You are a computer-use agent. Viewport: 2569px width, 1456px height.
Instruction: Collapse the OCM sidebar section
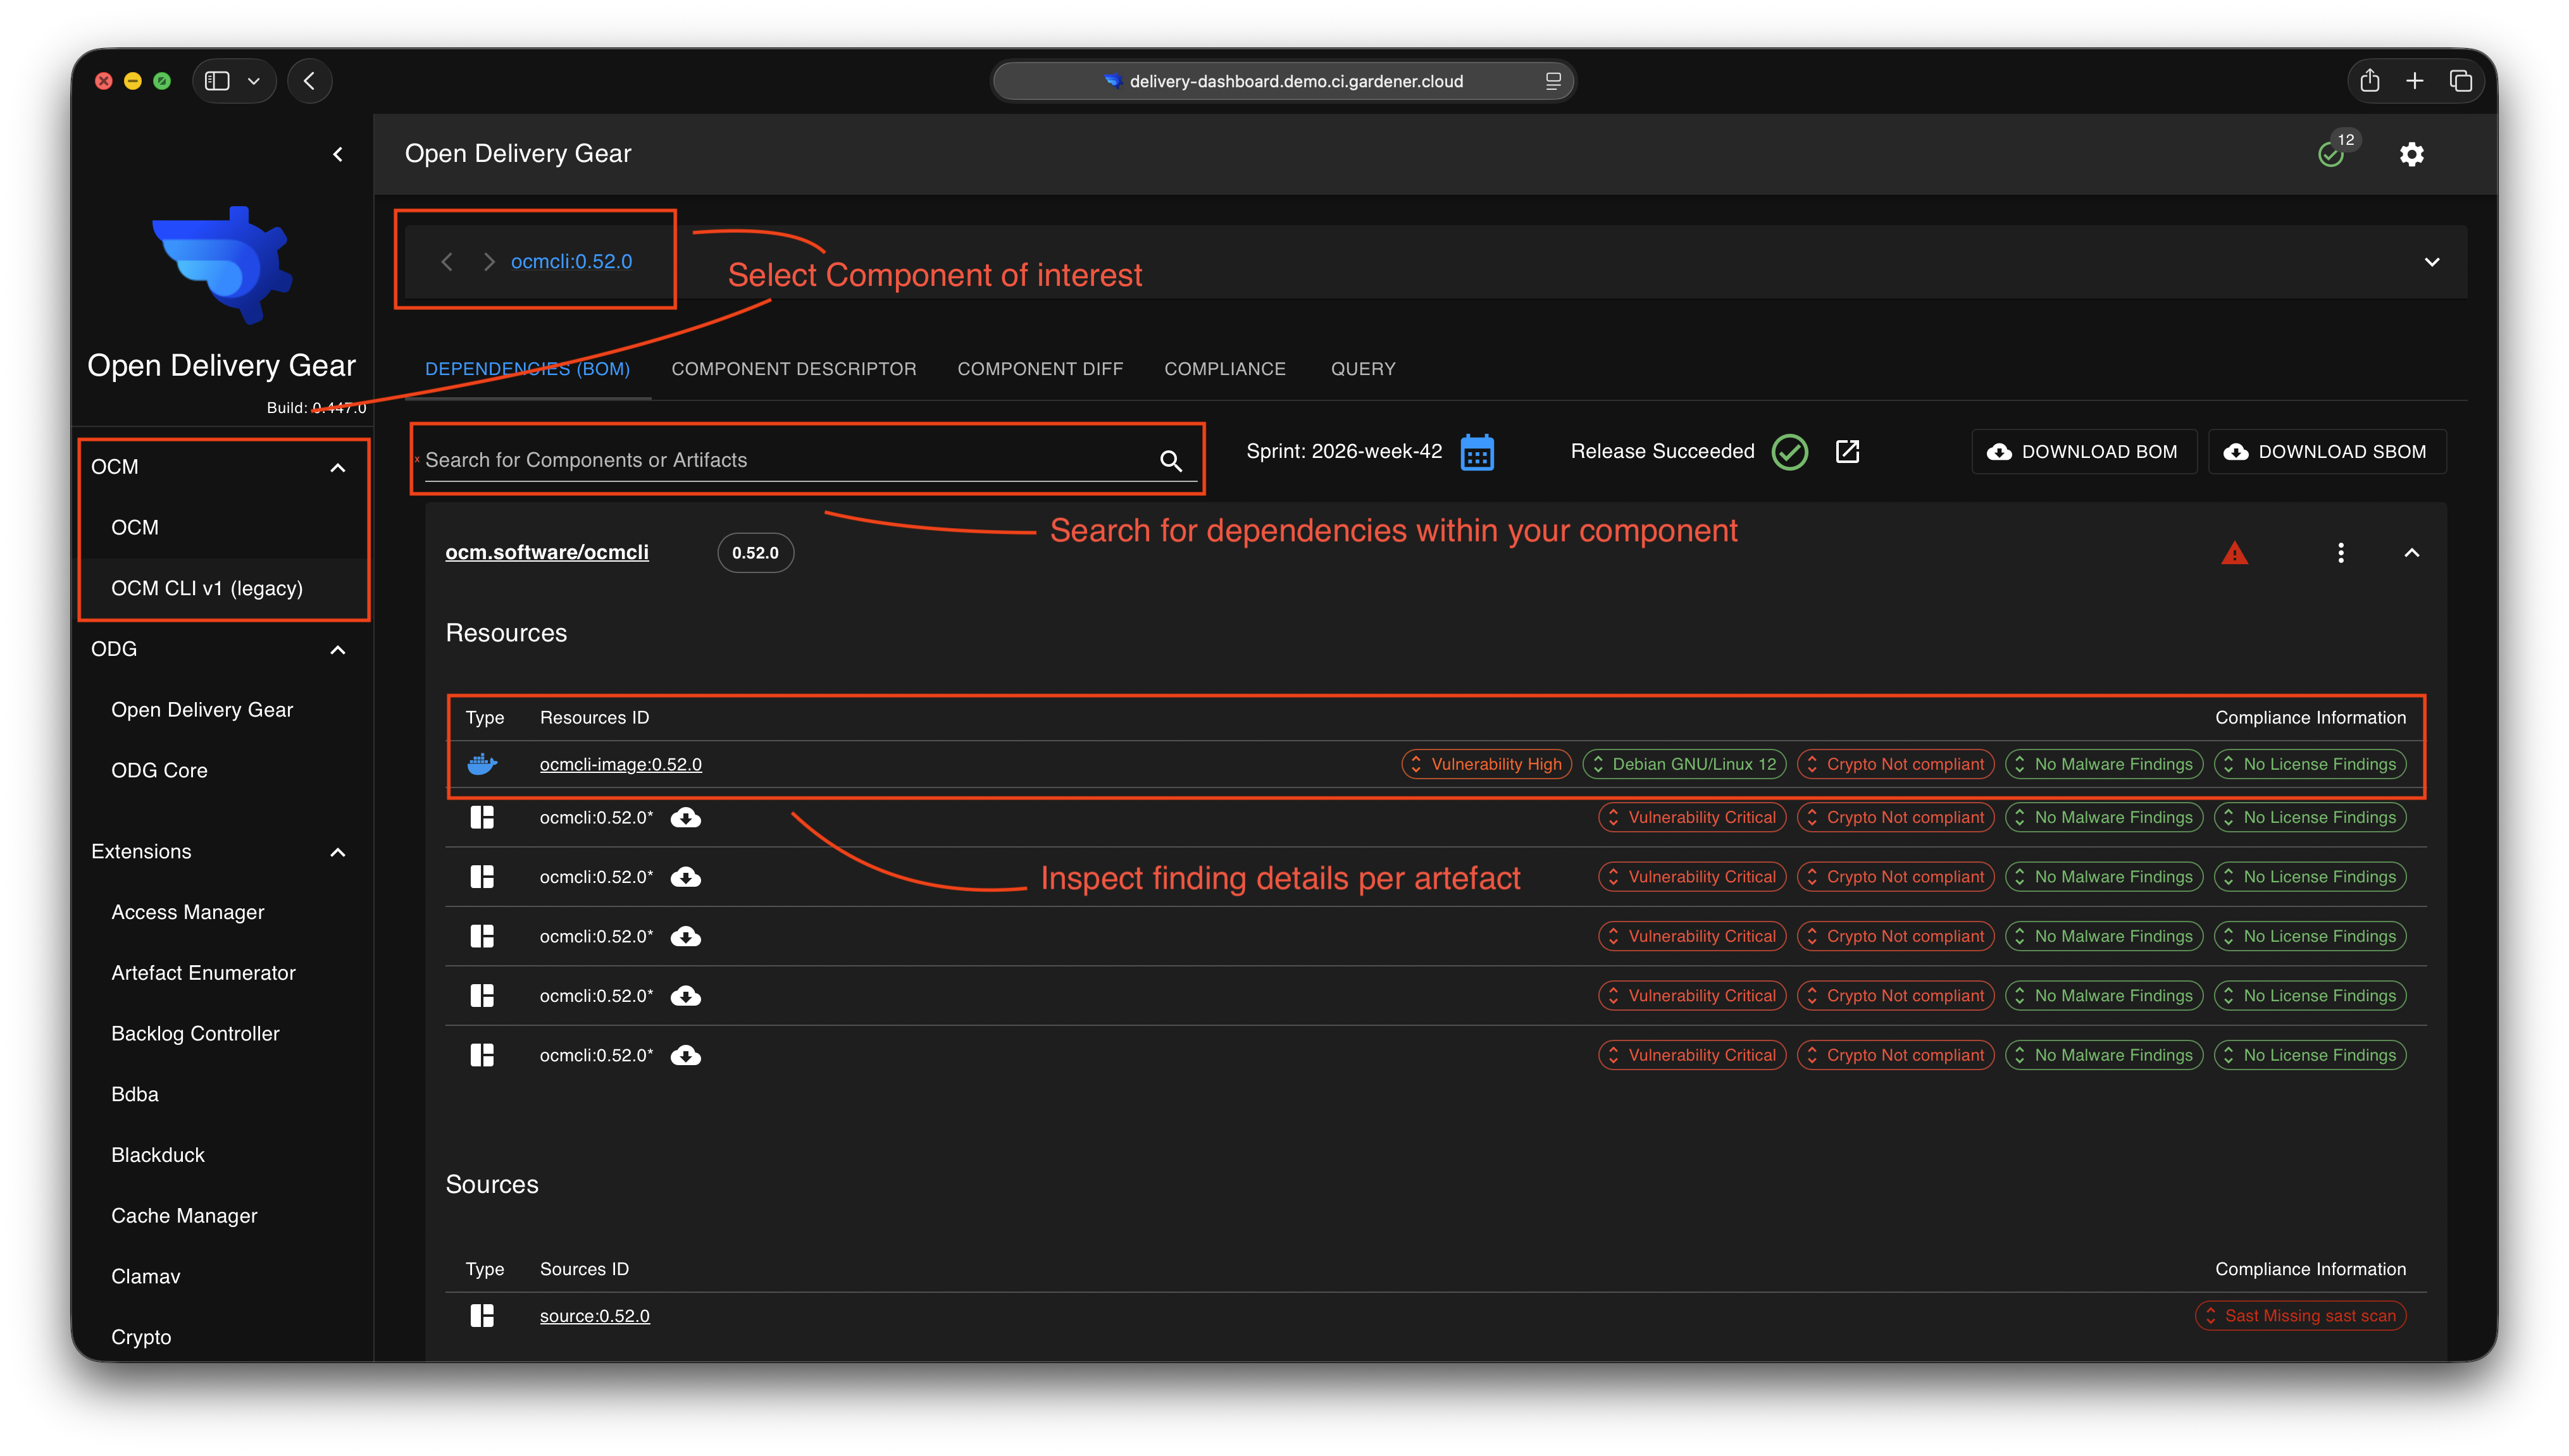(338, 467)
